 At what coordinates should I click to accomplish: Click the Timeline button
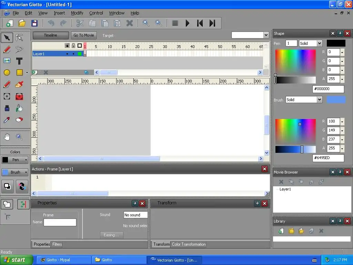[x=51, y=35]
